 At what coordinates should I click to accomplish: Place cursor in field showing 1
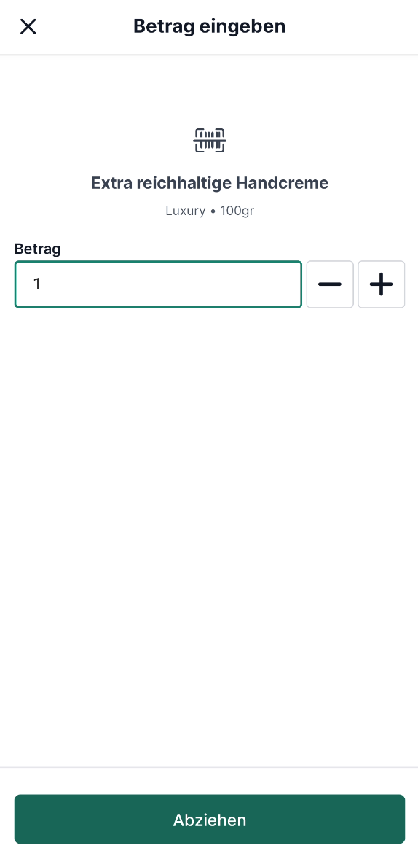[158, 284]
